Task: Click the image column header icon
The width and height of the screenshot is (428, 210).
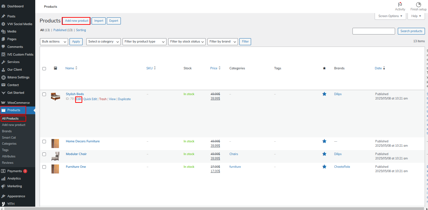Action: click(x=55, y=68)
